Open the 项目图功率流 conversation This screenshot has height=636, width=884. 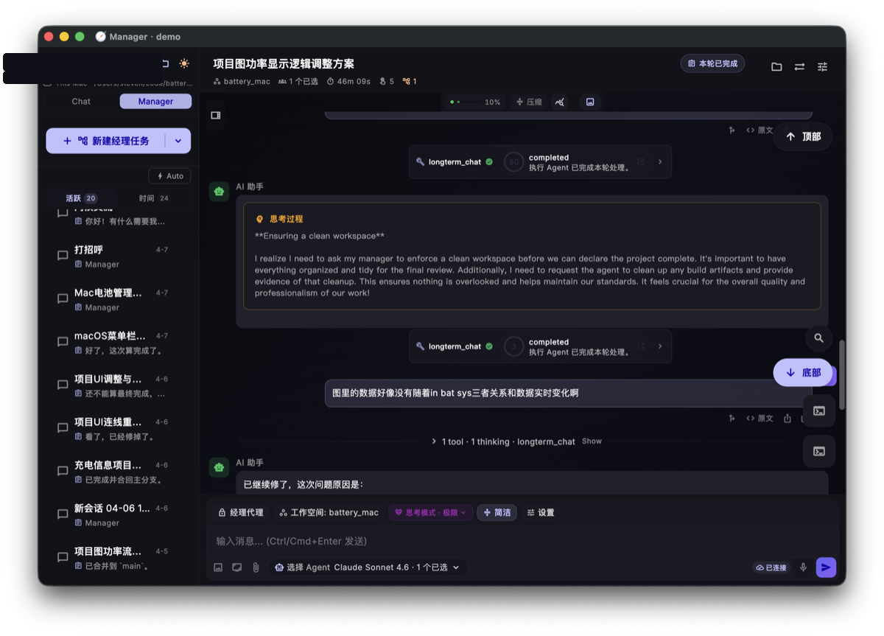tap(118, 558)
